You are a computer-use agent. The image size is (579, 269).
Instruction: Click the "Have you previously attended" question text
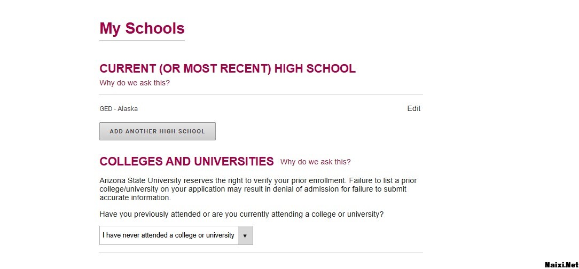point(241,214)
